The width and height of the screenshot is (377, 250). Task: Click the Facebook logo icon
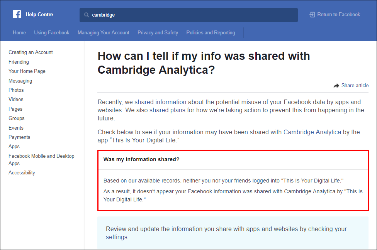pos(17,14)
